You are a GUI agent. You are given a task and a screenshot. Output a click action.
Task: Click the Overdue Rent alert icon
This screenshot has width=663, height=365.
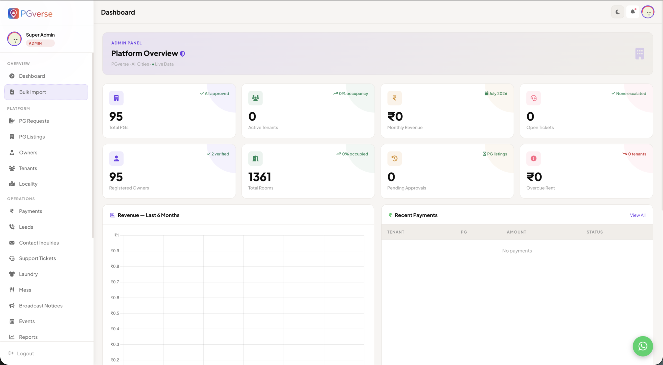tap(534, 158)
